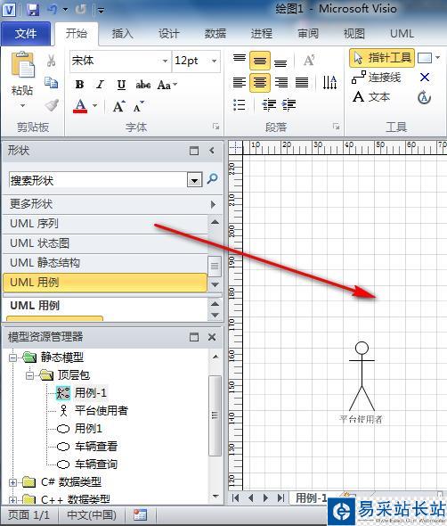This screenshot has width=447, height=526.
Task: Toggle align top
Action: (x=240, y=59)
